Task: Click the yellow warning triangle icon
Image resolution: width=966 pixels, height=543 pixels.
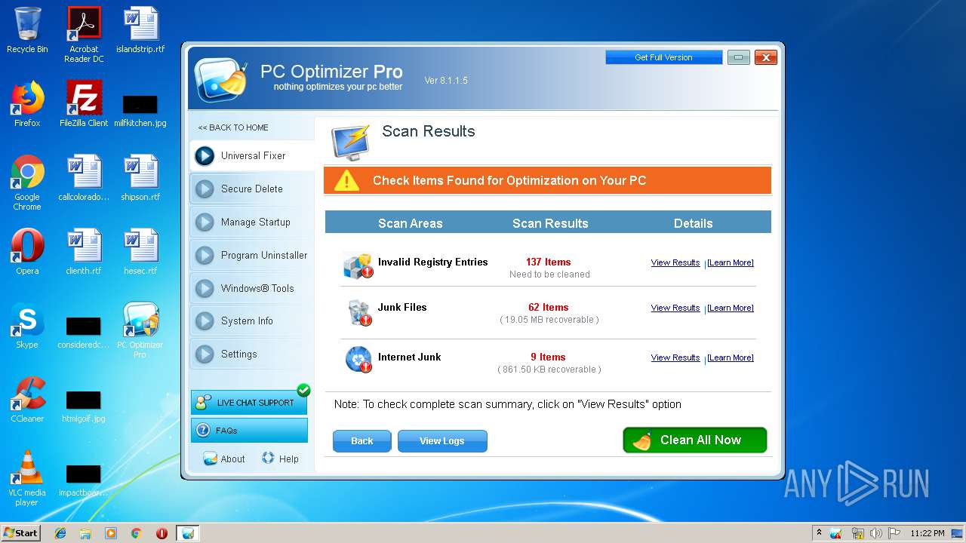Action: coord(347,180)
